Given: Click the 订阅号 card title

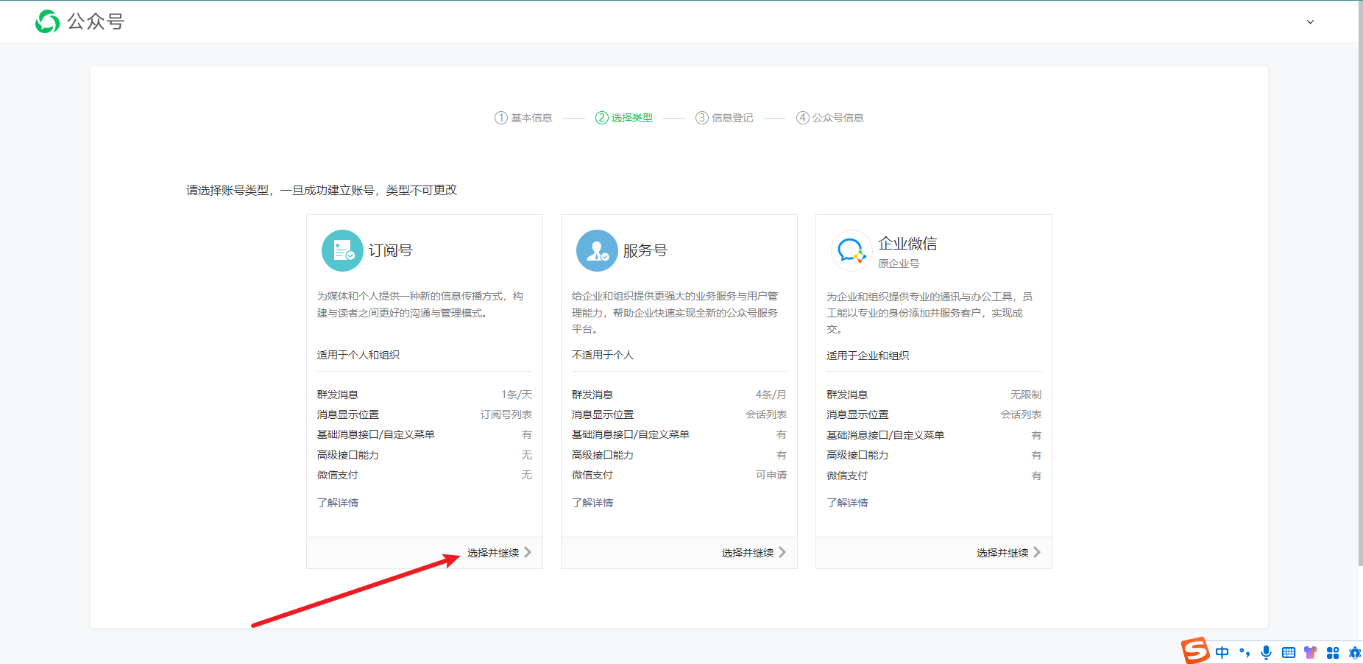Looking at the screenshot, I should tap(391, 250).
